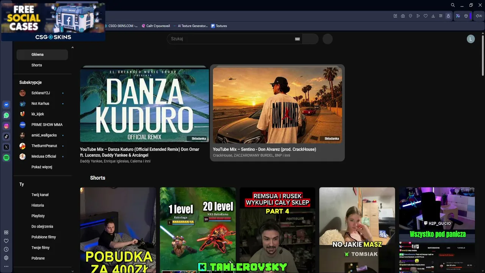
Task: Open Do obejrzenia list
Action: point(42,227)
